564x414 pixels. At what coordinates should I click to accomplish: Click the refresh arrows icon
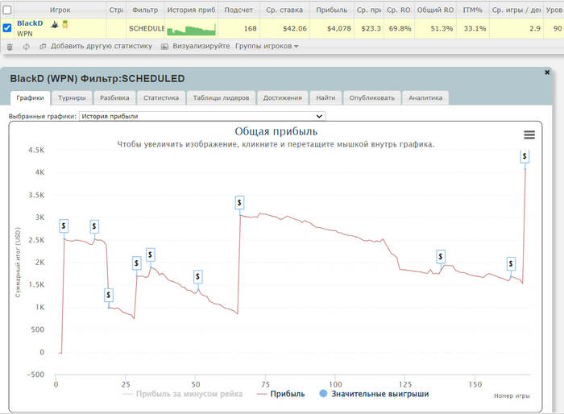coord(27,47)
